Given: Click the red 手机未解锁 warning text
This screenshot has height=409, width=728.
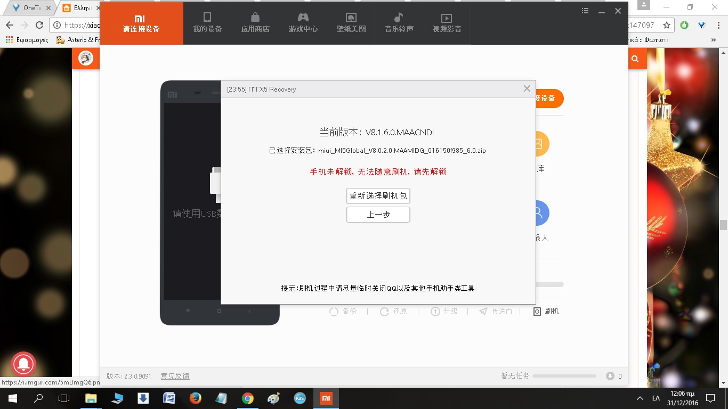Looking at the screenshot, I should tap(378, 171).
